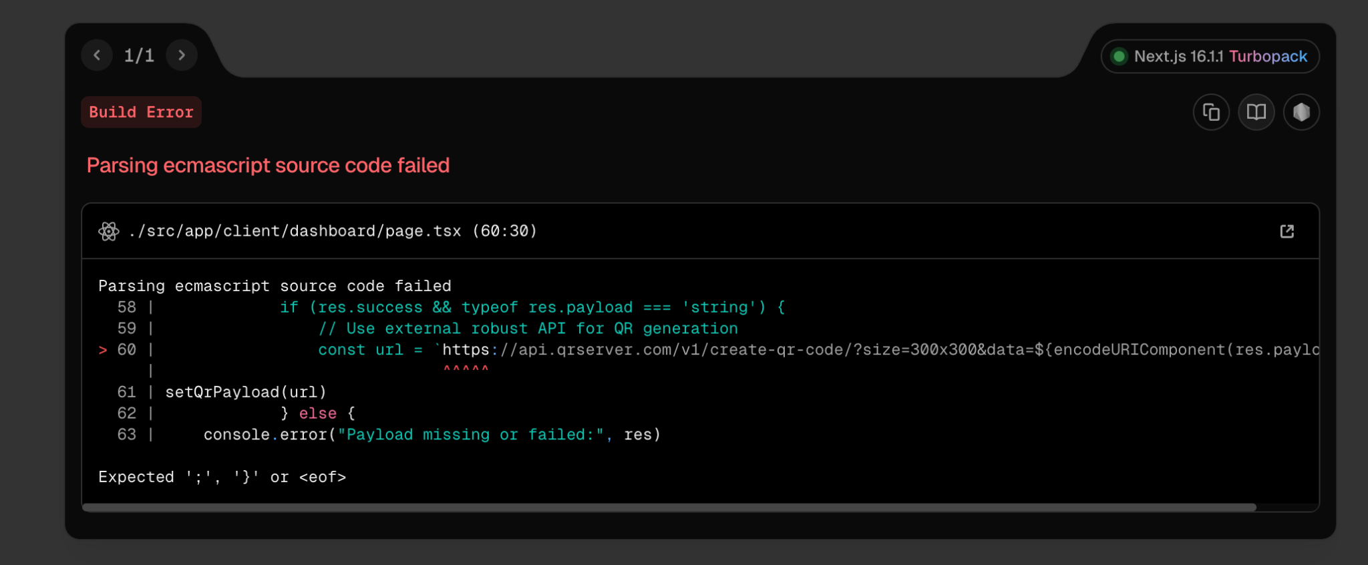
Task: Click the 1/1 error counter
Action: [x=139, y=55]
